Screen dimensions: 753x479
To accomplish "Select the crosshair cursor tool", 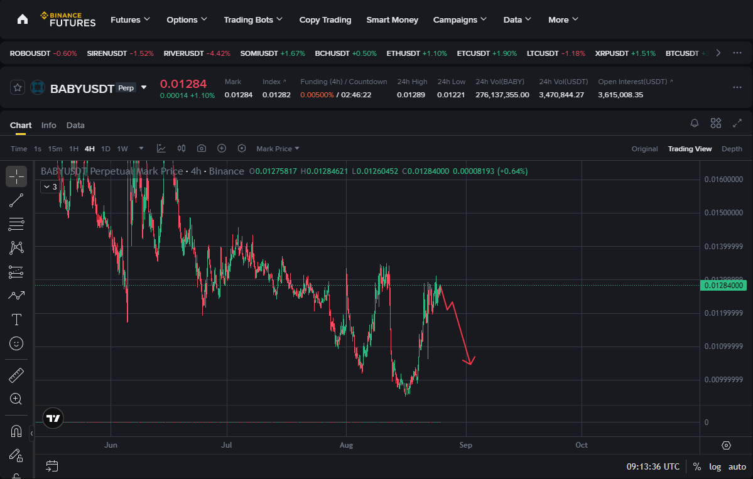I will tap(16, 176).
